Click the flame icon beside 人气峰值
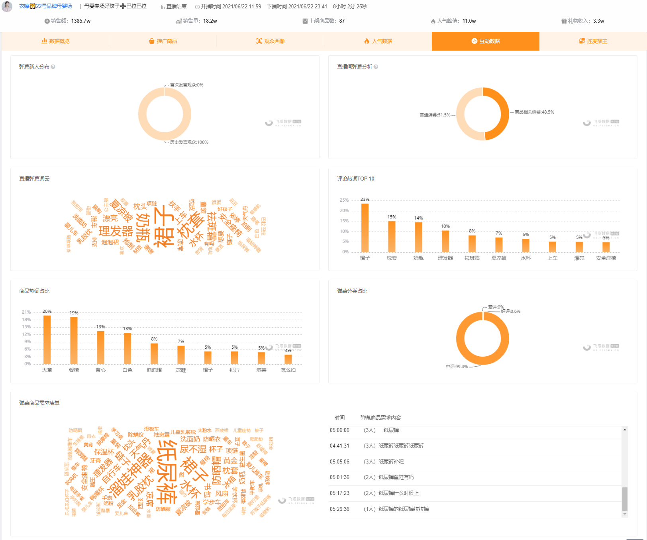647x540 pixels. [x=433, y=21]
